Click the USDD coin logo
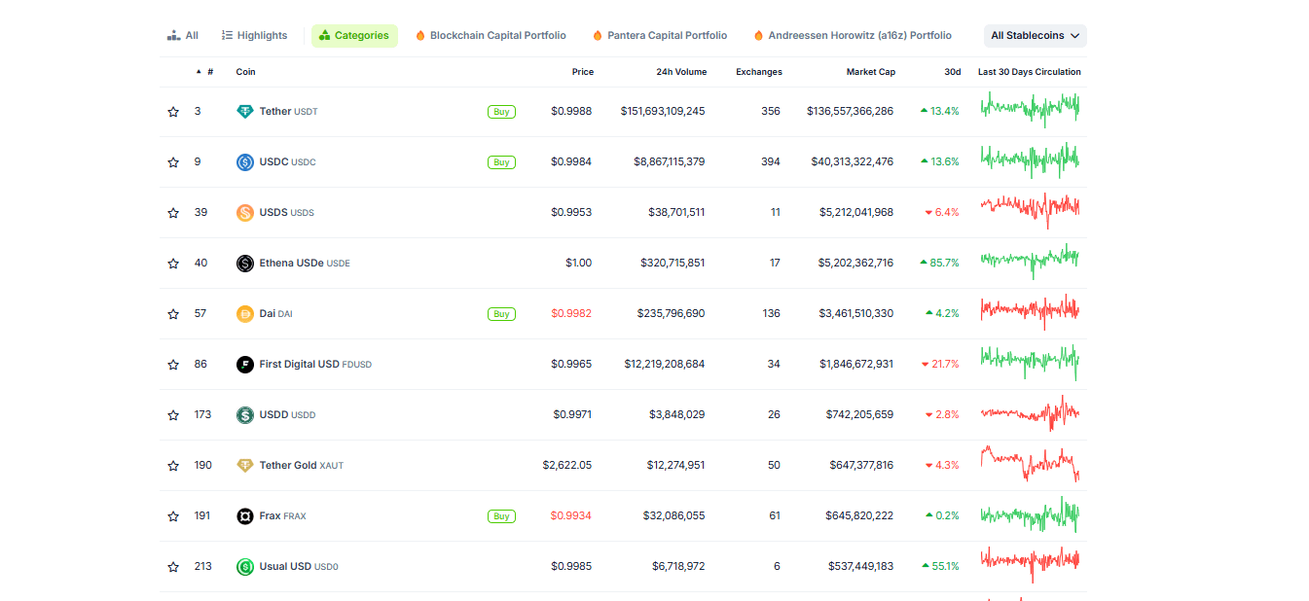Screen dimensions: 1309x601 245,415
